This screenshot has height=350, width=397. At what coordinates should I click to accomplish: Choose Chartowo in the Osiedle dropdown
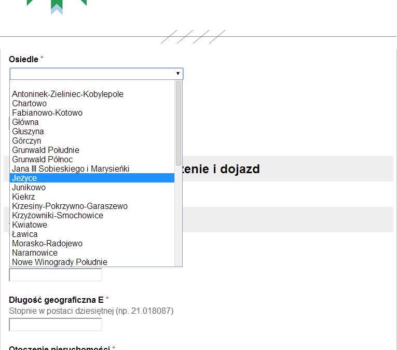[29, 104]
